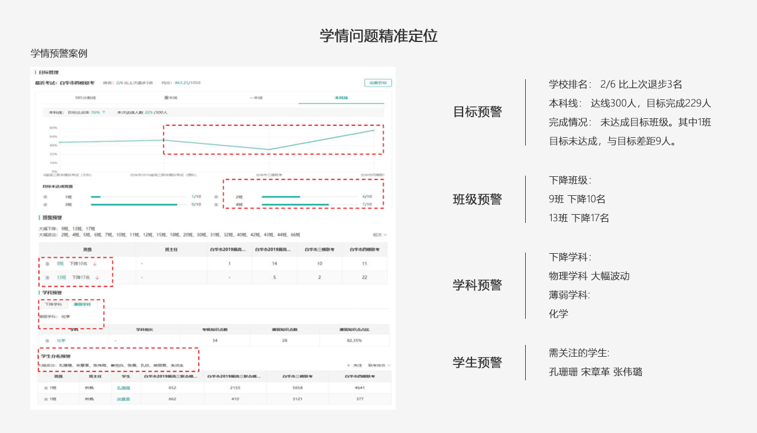
Task: Open the 本科线 tab
Action: coord(341,97)
